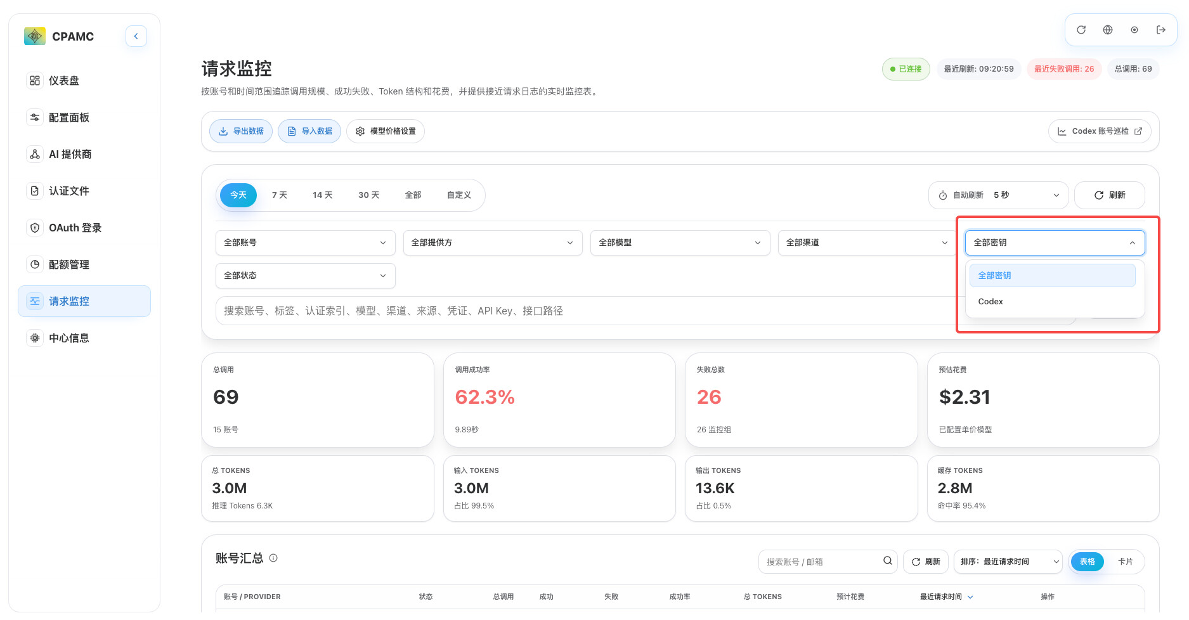Open the language globe icon
Viewport: 1189px width, 620px height.
tap(1108, 30)
